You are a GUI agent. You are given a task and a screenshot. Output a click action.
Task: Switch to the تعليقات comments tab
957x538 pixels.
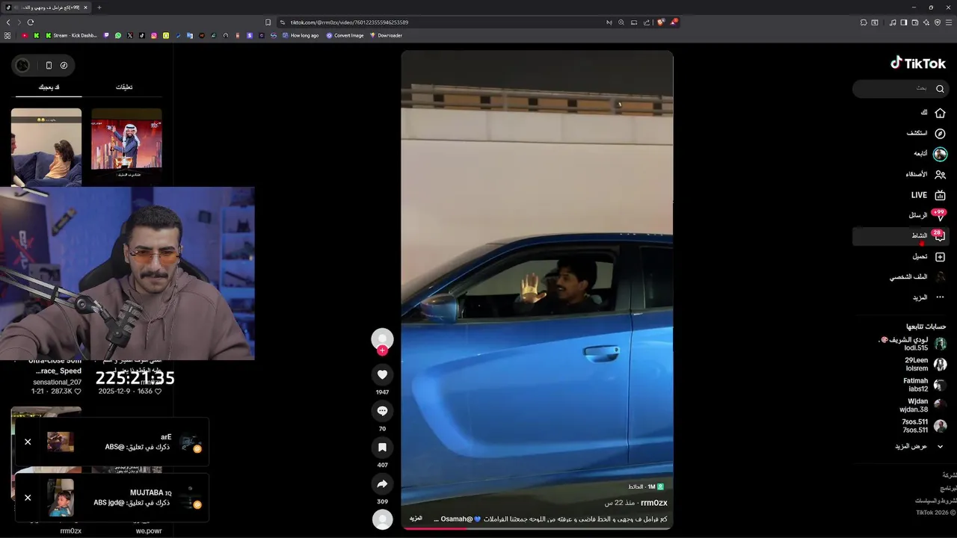124,87
